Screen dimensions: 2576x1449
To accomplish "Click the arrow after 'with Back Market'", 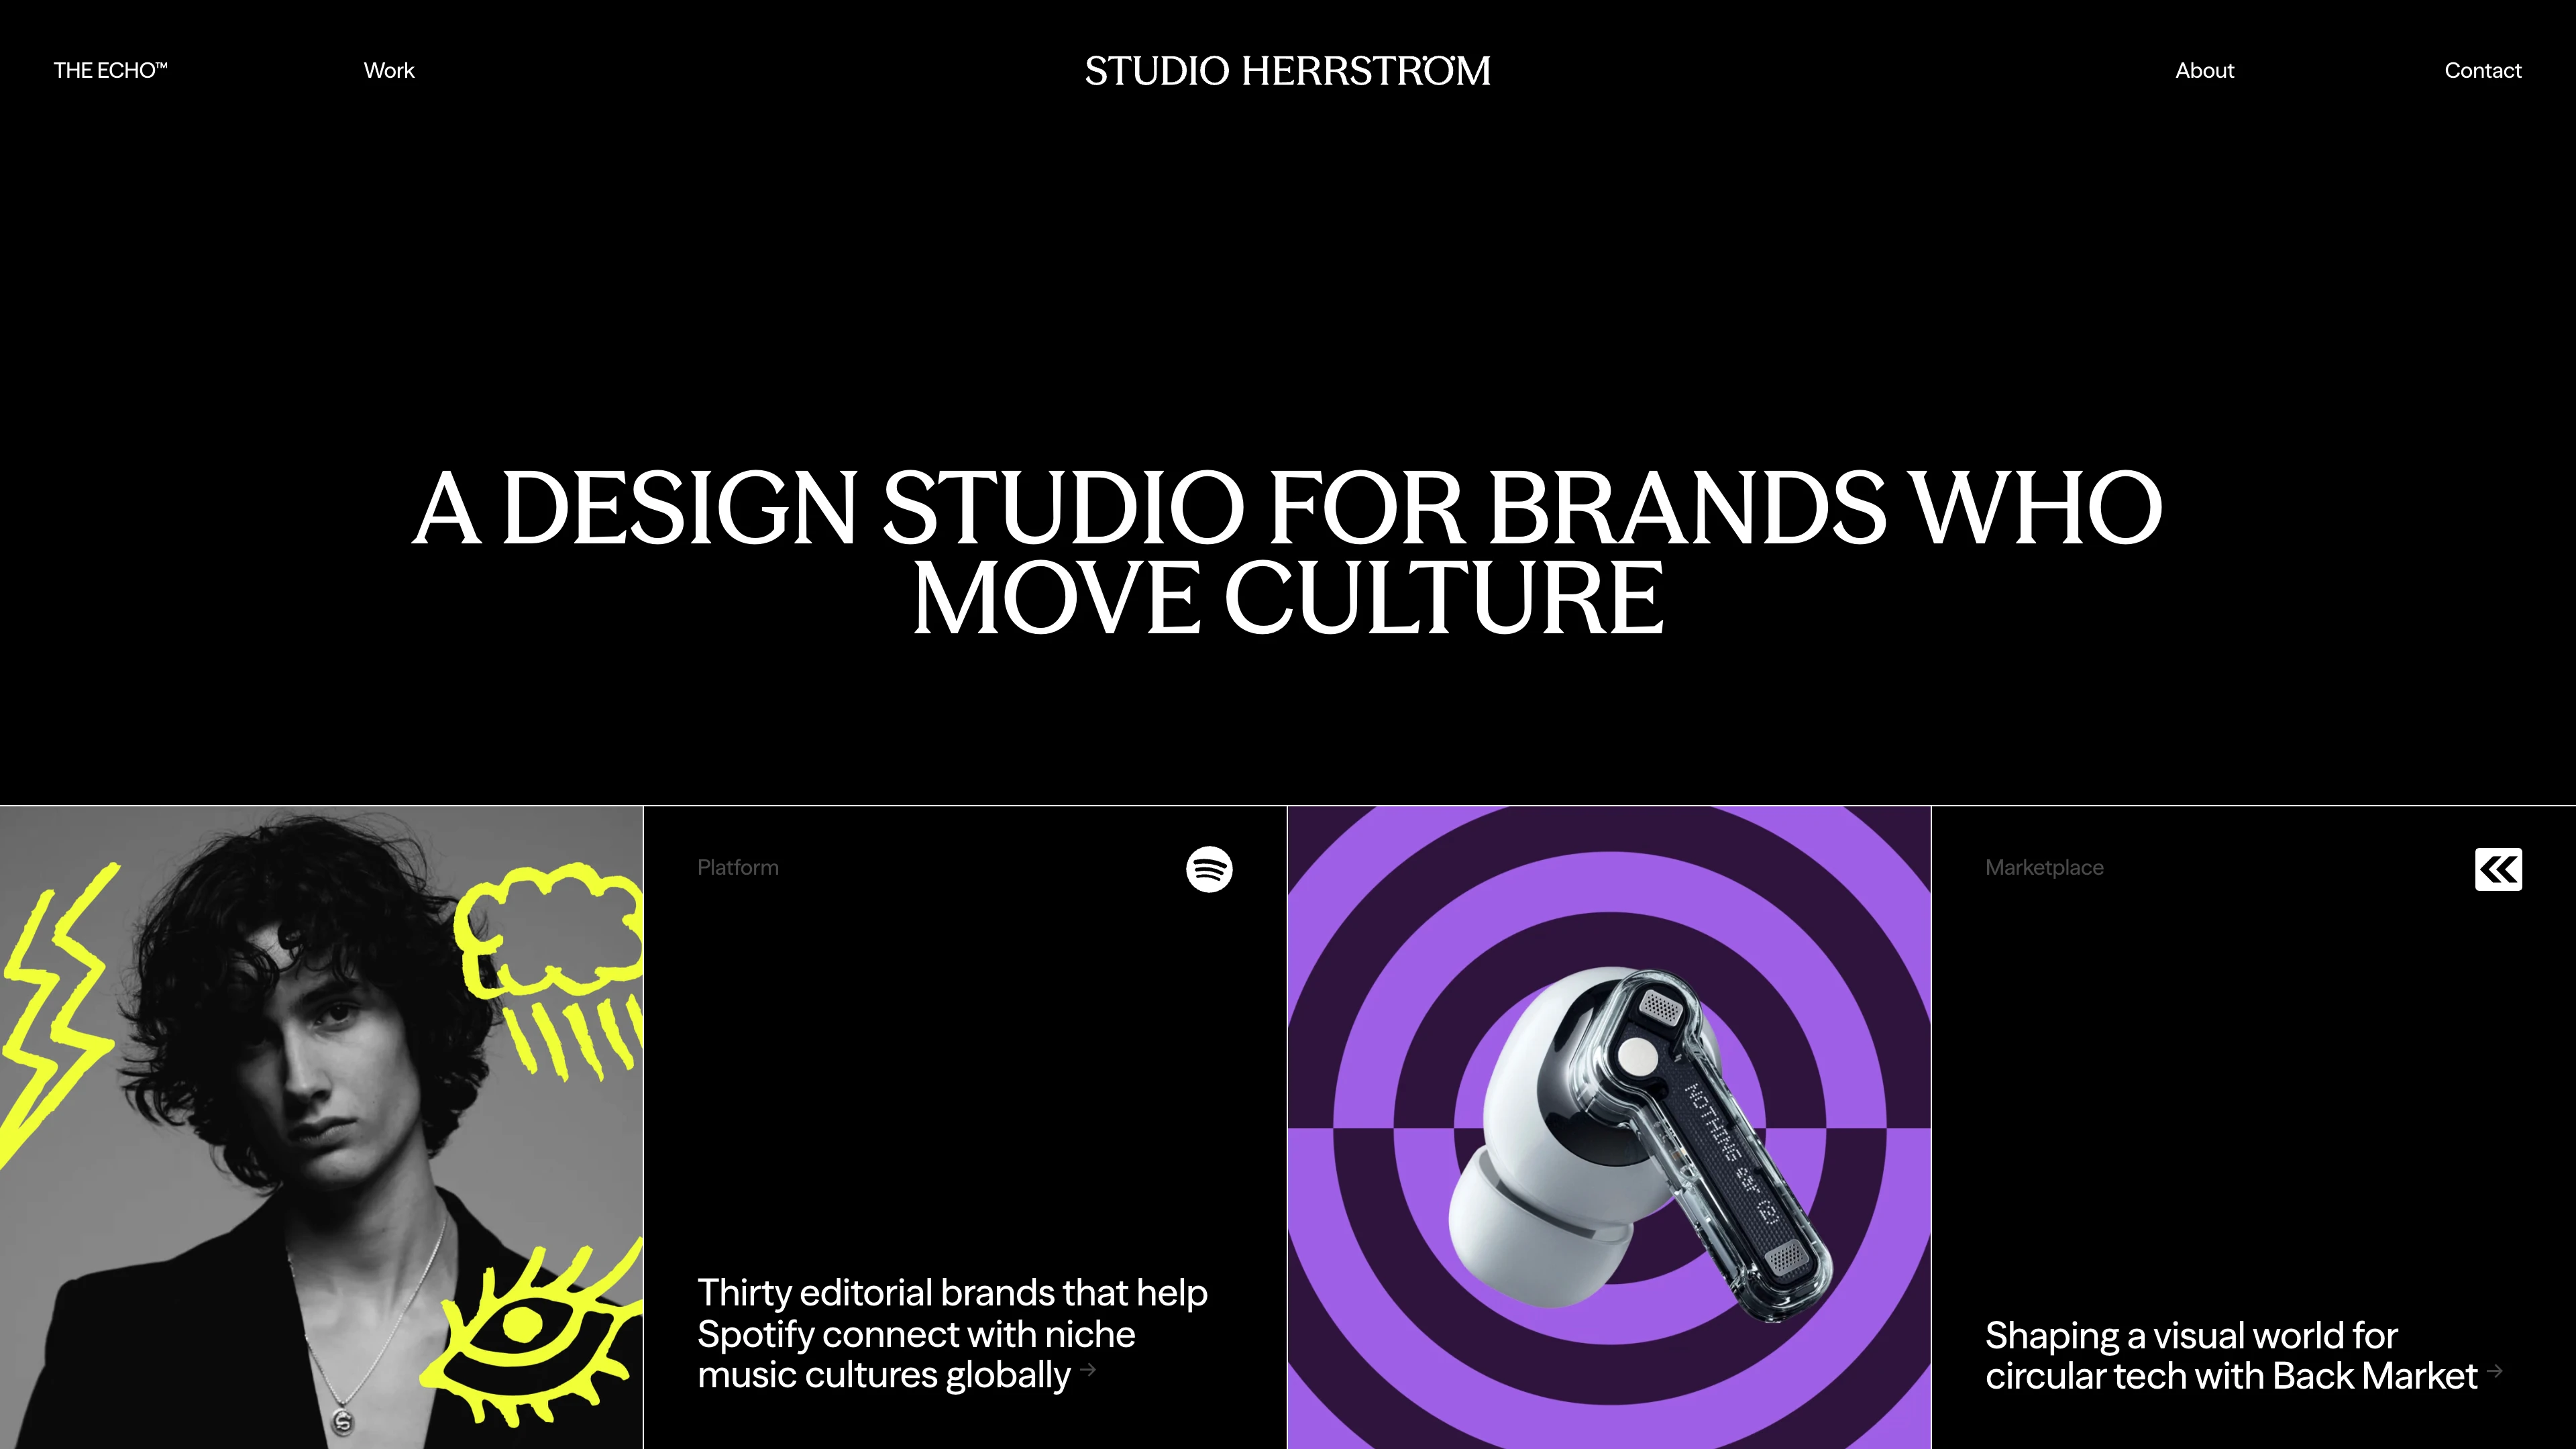I will tap(2495, 1371).
